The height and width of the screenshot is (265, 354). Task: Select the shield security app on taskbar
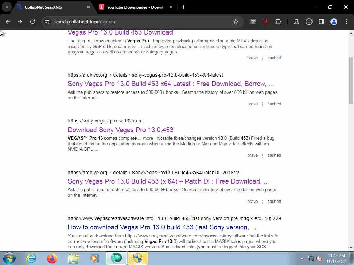click(138, 258)
